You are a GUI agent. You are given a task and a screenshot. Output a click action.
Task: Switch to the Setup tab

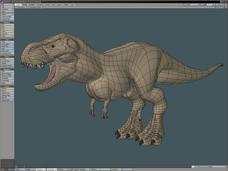click(x=59, y=5)
